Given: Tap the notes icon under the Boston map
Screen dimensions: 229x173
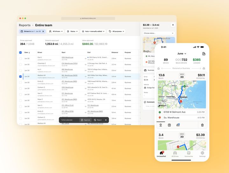Looking at the screenshot, I should [x=169, y=125].
